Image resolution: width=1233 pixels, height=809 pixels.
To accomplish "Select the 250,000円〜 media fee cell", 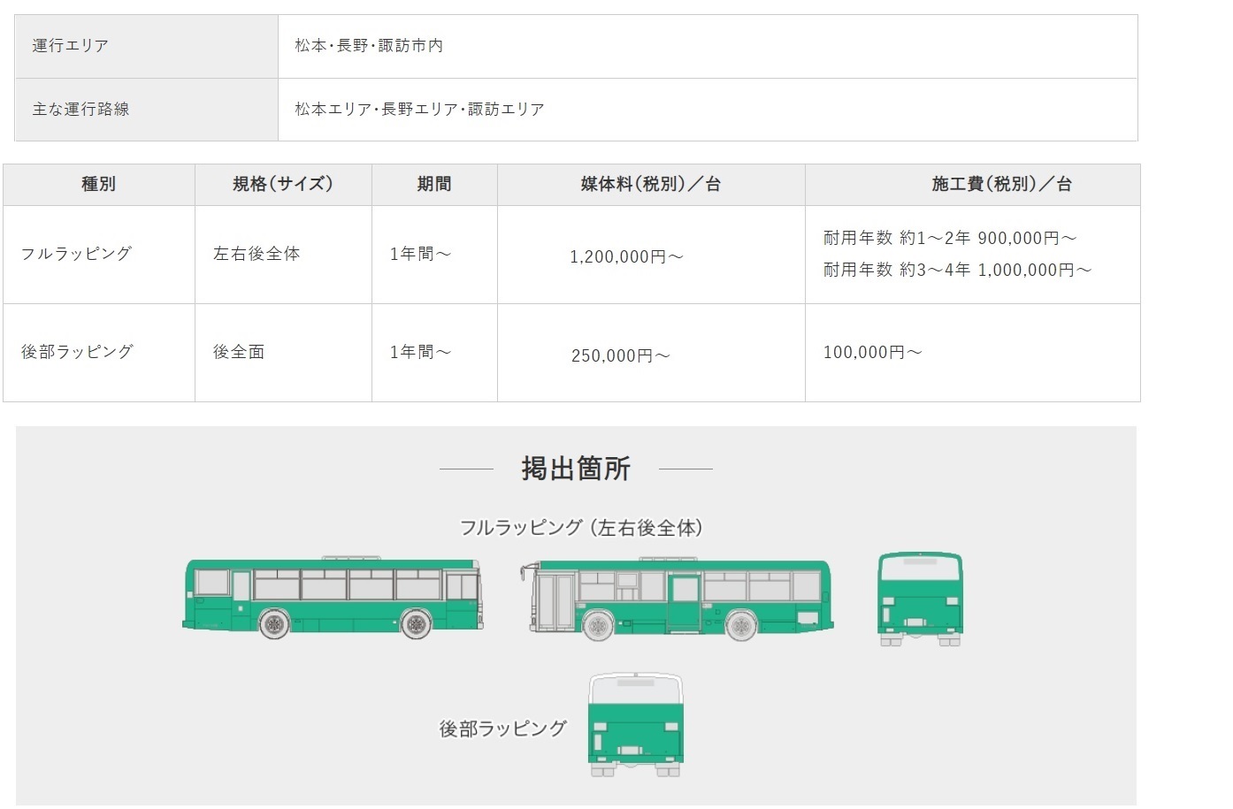I will [x=621, y=355].
